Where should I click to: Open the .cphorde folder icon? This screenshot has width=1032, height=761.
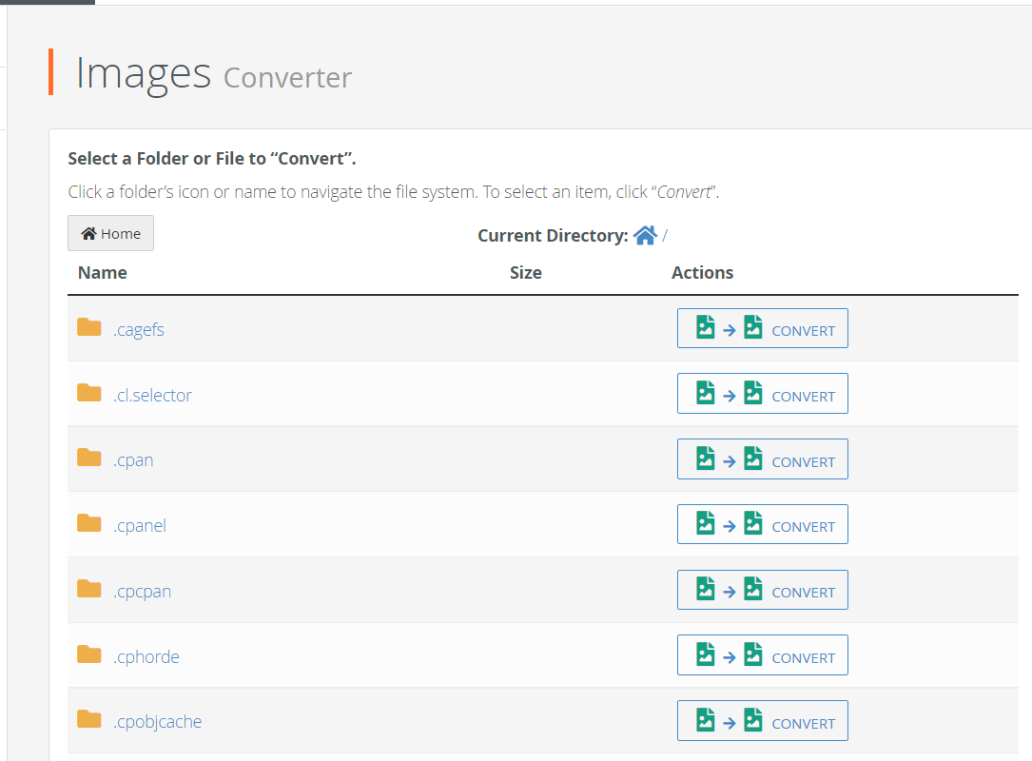(x=88, y=654)
